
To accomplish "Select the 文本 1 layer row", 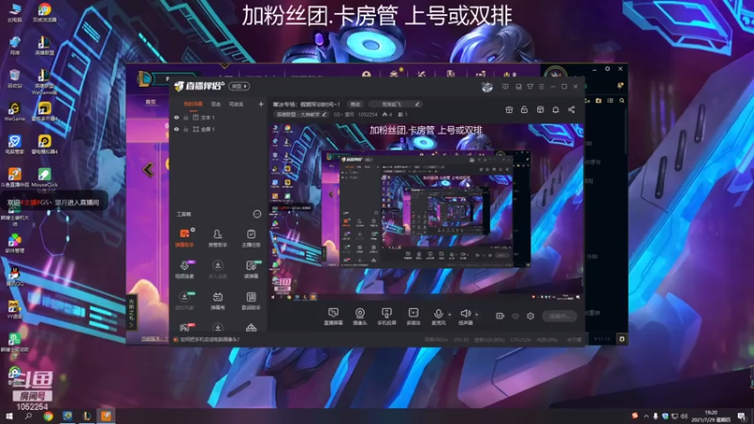I will point(219,117).
